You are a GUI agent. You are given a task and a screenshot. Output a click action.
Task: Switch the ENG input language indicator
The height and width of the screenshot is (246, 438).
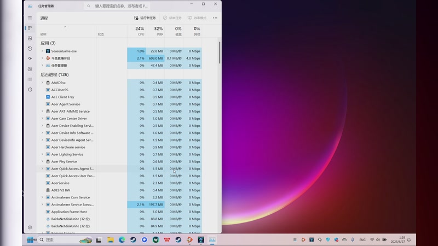click(x=362, y=240)
